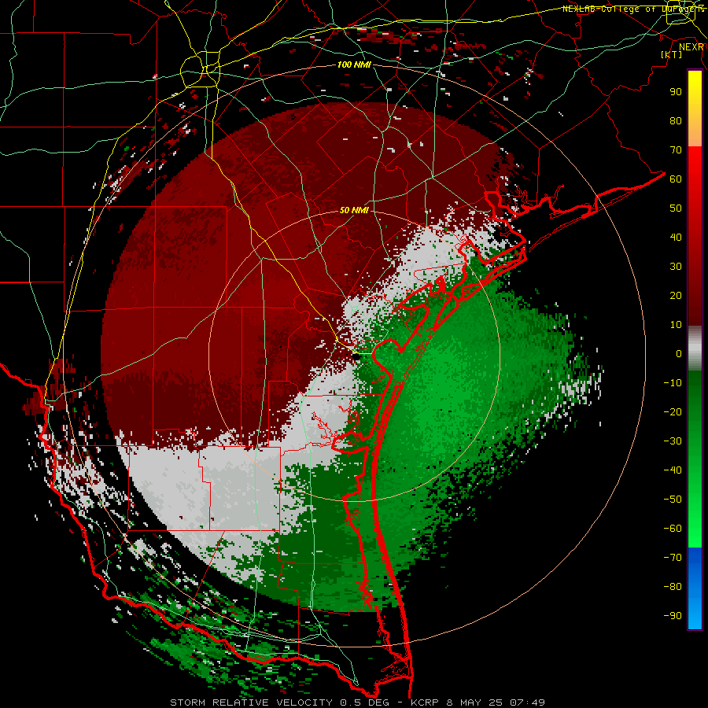Click the "100 NMI" range ring label
Screen dimensions: 708x708
coord(354,65)
